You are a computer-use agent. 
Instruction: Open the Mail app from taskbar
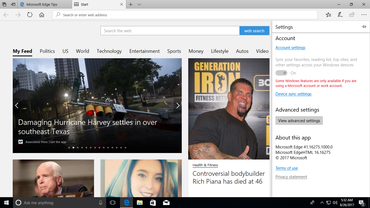pyautogui.click(x=166, y=203)
